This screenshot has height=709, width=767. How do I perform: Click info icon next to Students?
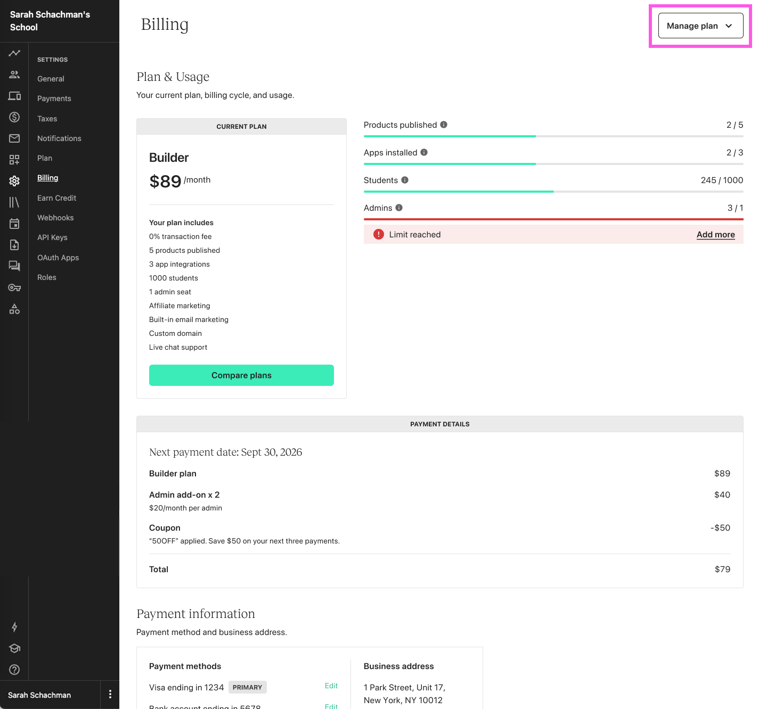tap(405, 180)
